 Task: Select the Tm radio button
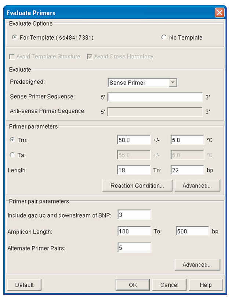coord(12,140)
